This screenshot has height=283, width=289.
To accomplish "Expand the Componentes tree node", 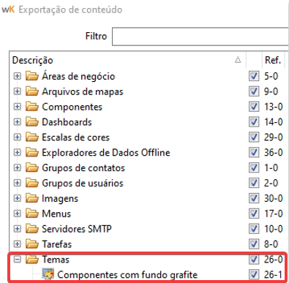I will point(17,107).
